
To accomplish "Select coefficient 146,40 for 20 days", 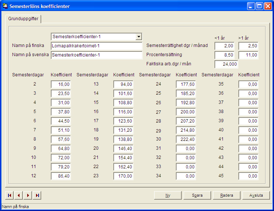I will 123,149.
